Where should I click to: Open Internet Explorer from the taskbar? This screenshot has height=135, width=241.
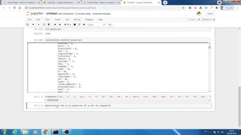click(x=15, y=132)
